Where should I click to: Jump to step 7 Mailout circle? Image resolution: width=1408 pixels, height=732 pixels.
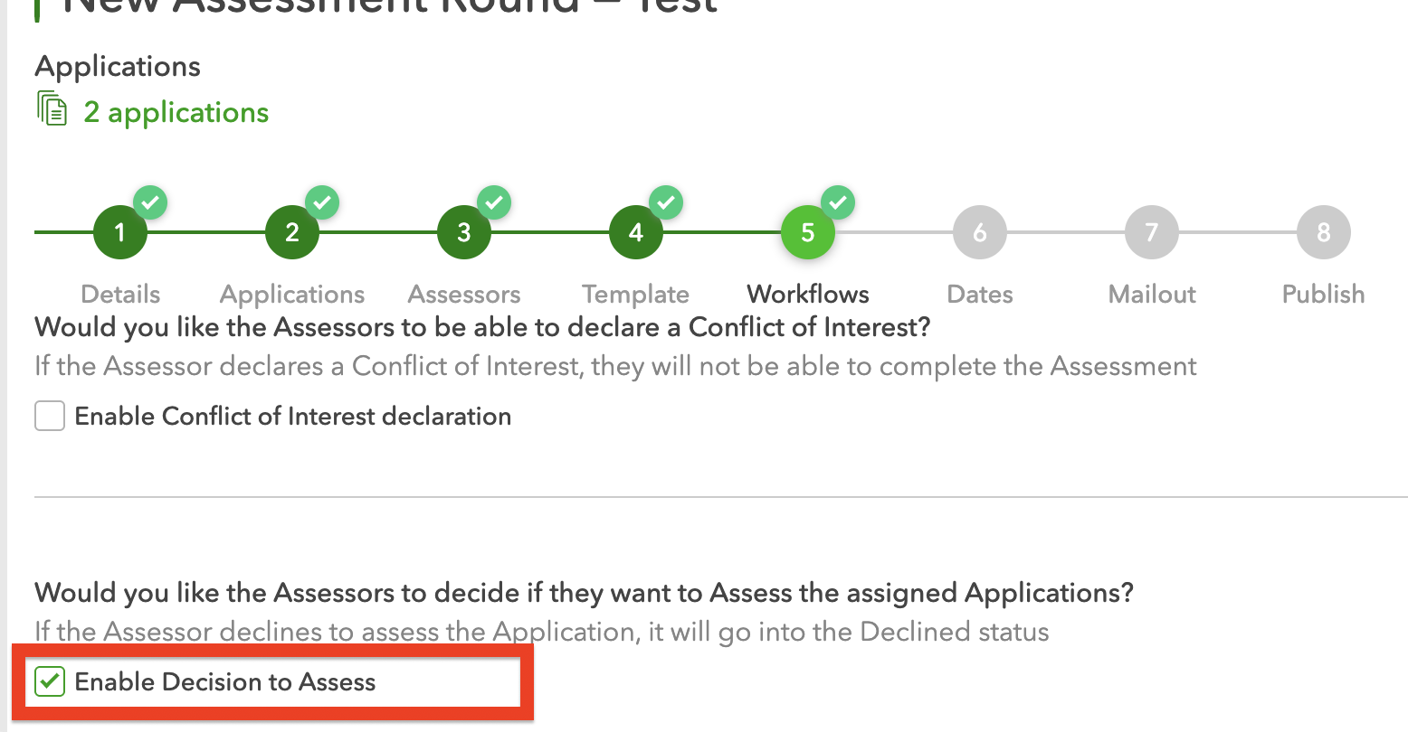[1151, 232]
